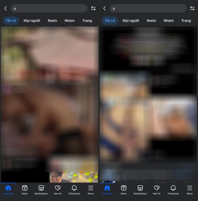Open search filters icon in right screen
This screenshot has width=198, height=201.
[x=192, y=8]
